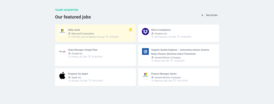Open the See all jobs link
Screen dimensions: 274x104
212,15
